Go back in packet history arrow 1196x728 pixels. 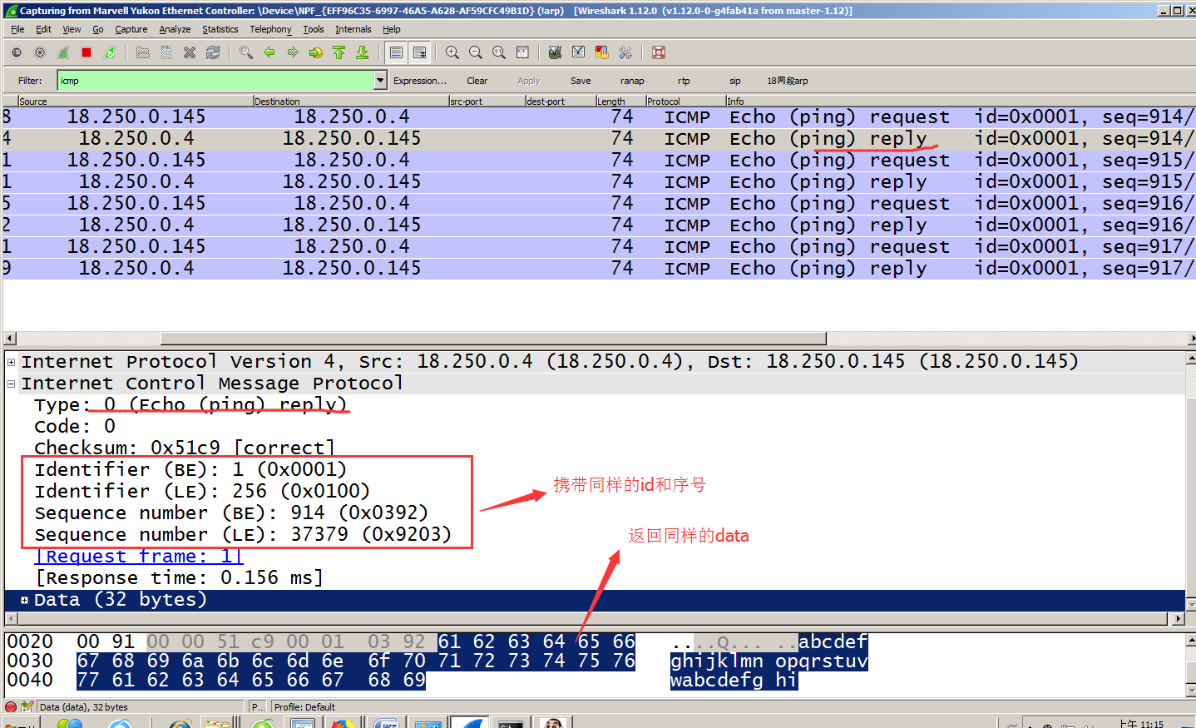point(269,52)
